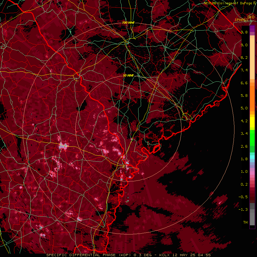Click the -0.5 value on the color scale

(243, 197)
